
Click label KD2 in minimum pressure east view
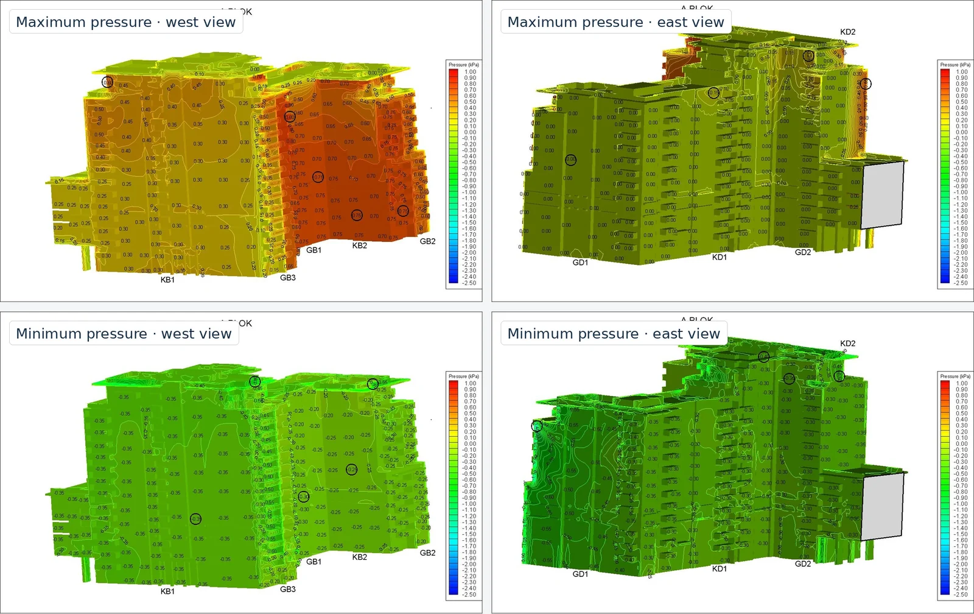point(848,344)
